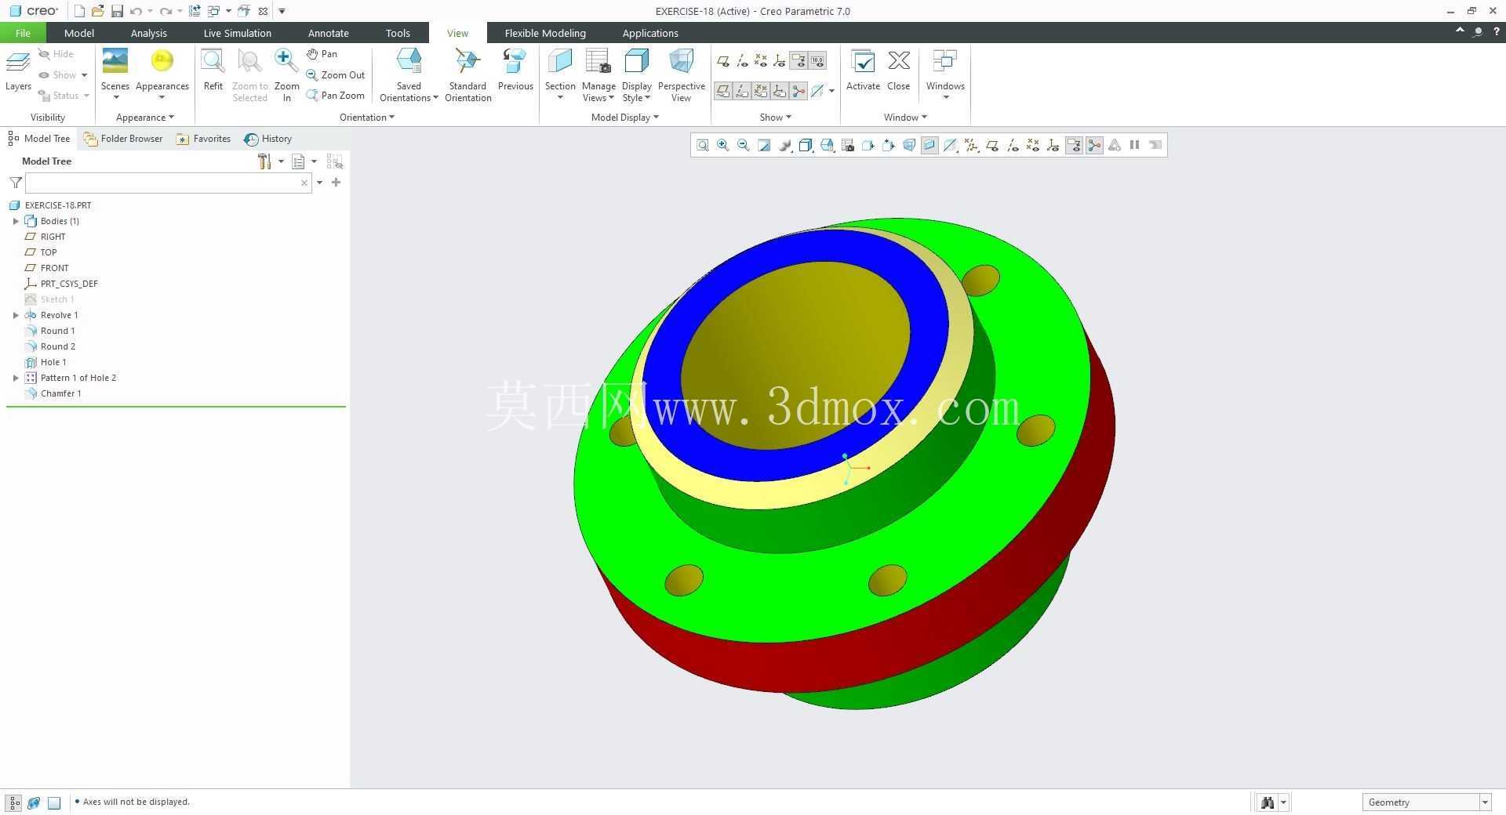Click View Manager camera-table icon in graphics toolbar
This screenshot has width=1506, height=815.
(x=848, y=145)
